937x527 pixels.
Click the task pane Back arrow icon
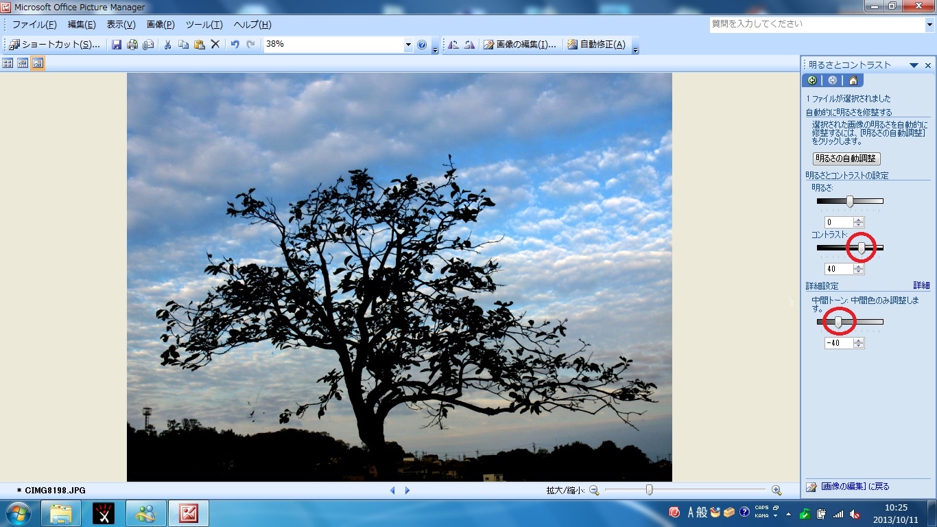(x=812, y=80)
